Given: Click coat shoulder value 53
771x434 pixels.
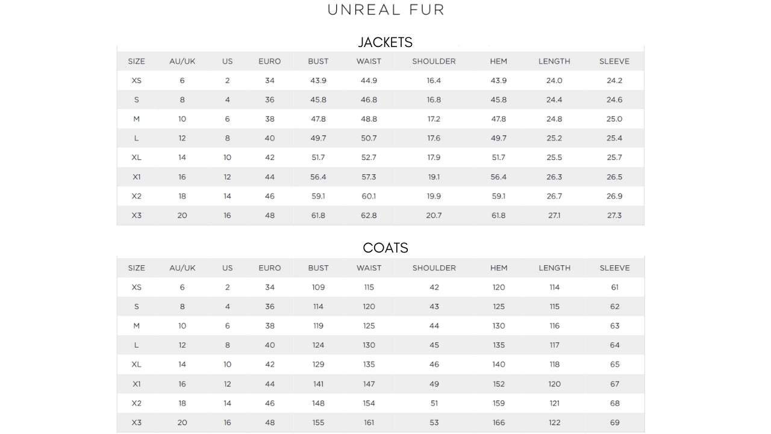Looking at the screenshot, I should (x=434, y=423).
